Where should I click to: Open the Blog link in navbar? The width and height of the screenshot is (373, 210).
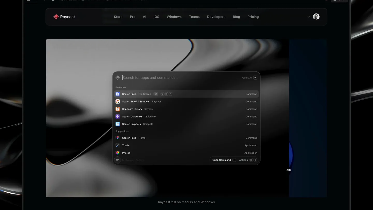pos(236,17)
